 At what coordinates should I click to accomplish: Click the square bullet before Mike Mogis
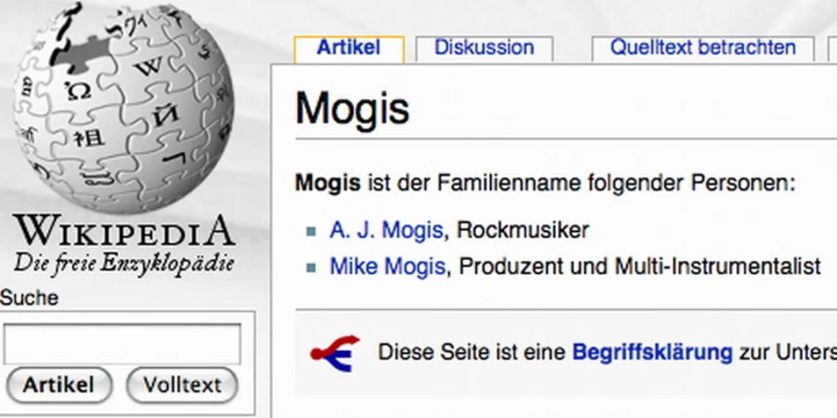coord(311,267)
